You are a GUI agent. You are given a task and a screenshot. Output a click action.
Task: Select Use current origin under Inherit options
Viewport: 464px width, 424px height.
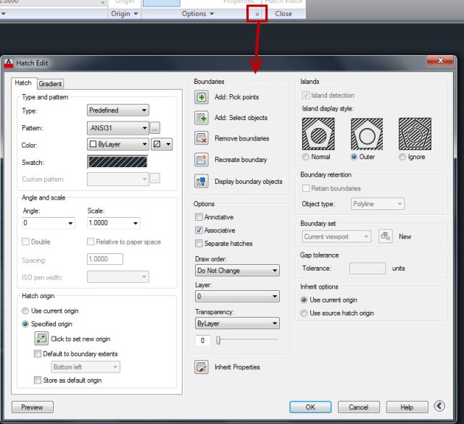(x=304, y=300)
